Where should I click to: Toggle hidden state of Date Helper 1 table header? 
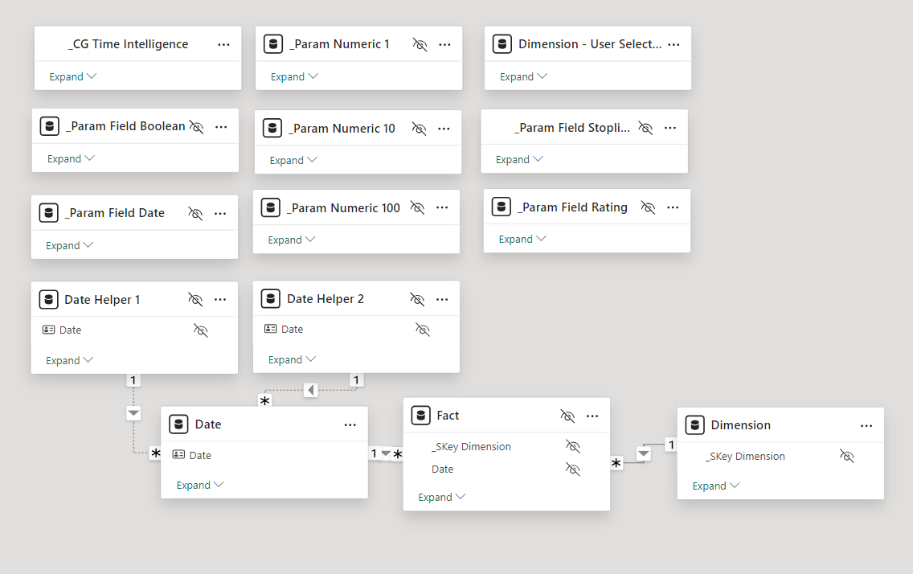click(195, 300)
